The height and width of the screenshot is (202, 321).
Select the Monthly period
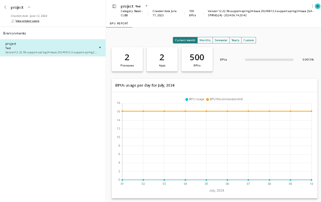coord(205,40)
